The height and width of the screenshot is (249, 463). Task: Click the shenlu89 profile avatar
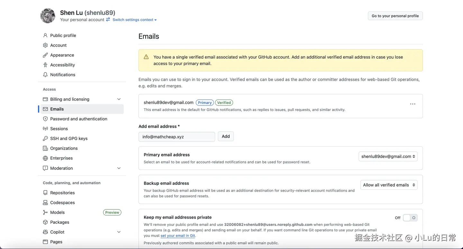tap(48, 16)
